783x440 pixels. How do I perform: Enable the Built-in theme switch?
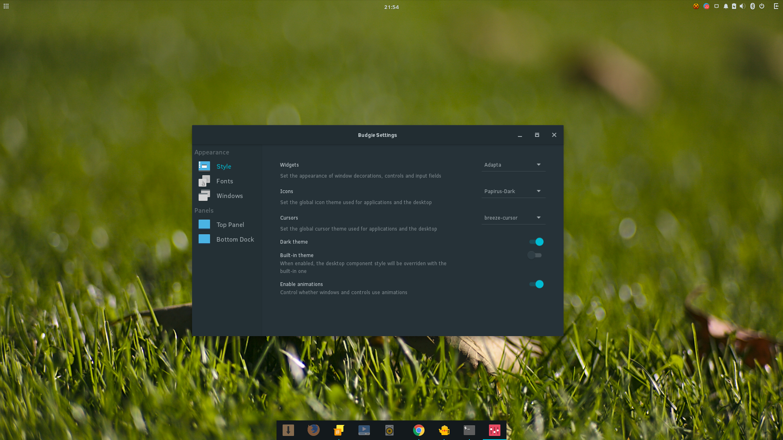[x=535, y=255]
